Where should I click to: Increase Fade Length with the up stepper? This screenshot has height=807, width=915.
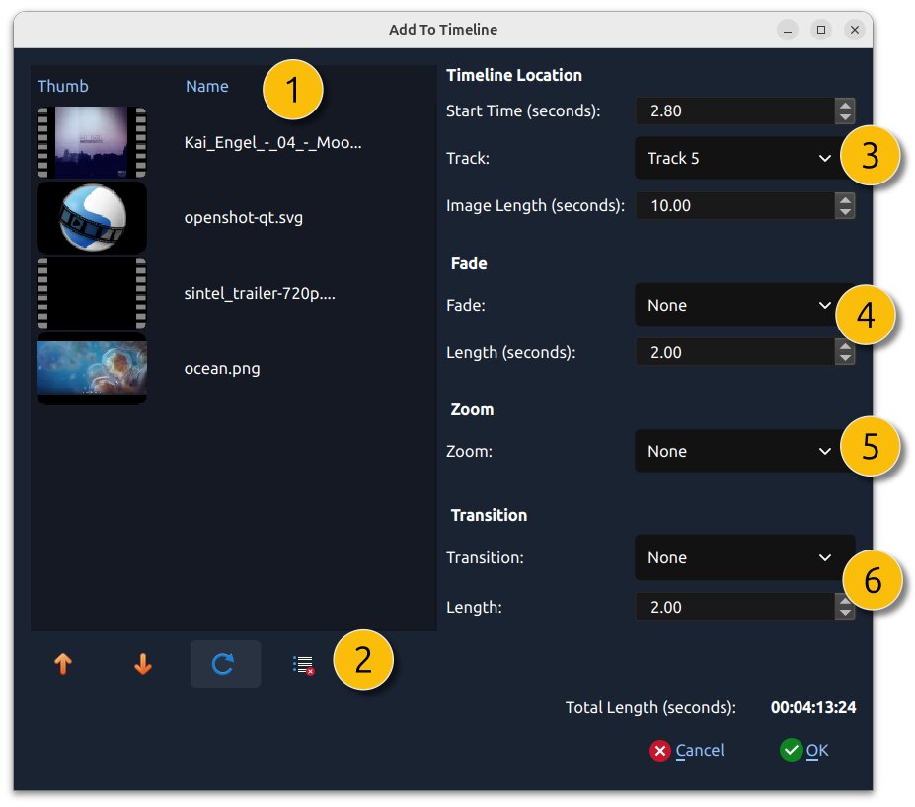845,346
